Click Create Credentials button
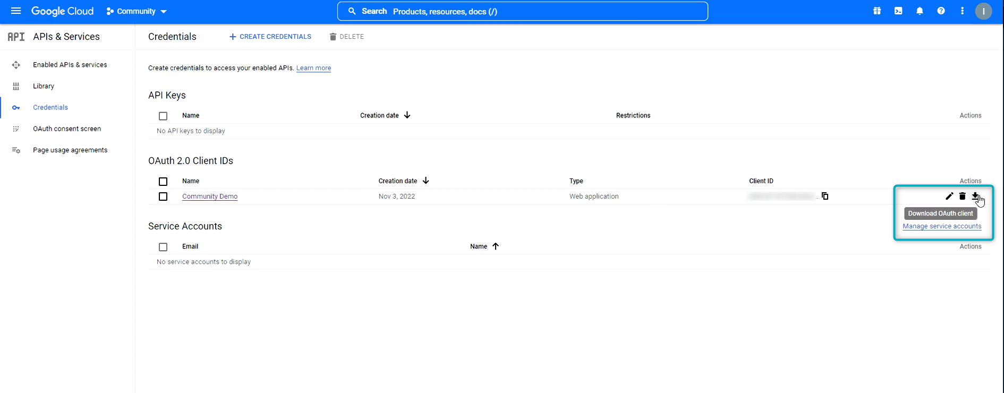The height and width of the screenshot is (393, 1004). [x=270, y=37]
